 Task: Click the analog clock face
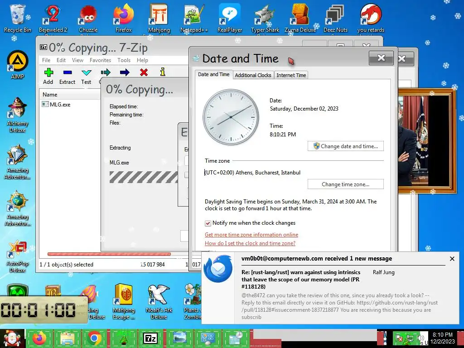(231, 117)
